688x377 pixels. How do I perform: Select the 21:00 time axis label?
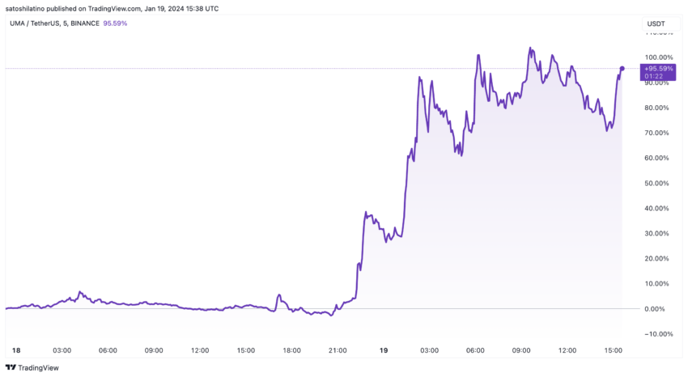pos(338,350)
